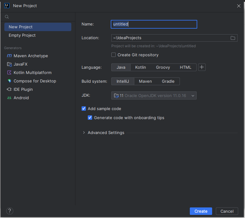Close the New Project dialog

click(x=238, y=6)
